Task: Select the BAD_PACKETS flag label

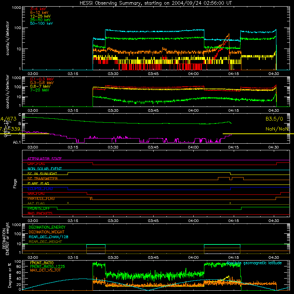Action: pos(40,214)
